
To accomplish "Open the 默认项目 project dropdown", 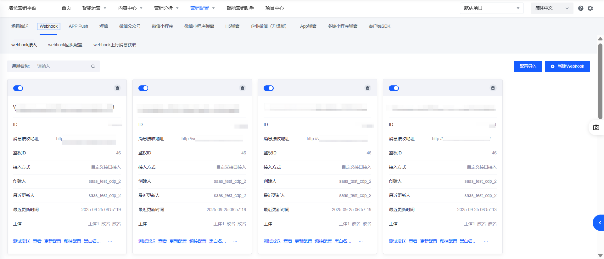I will click(491, 8).
